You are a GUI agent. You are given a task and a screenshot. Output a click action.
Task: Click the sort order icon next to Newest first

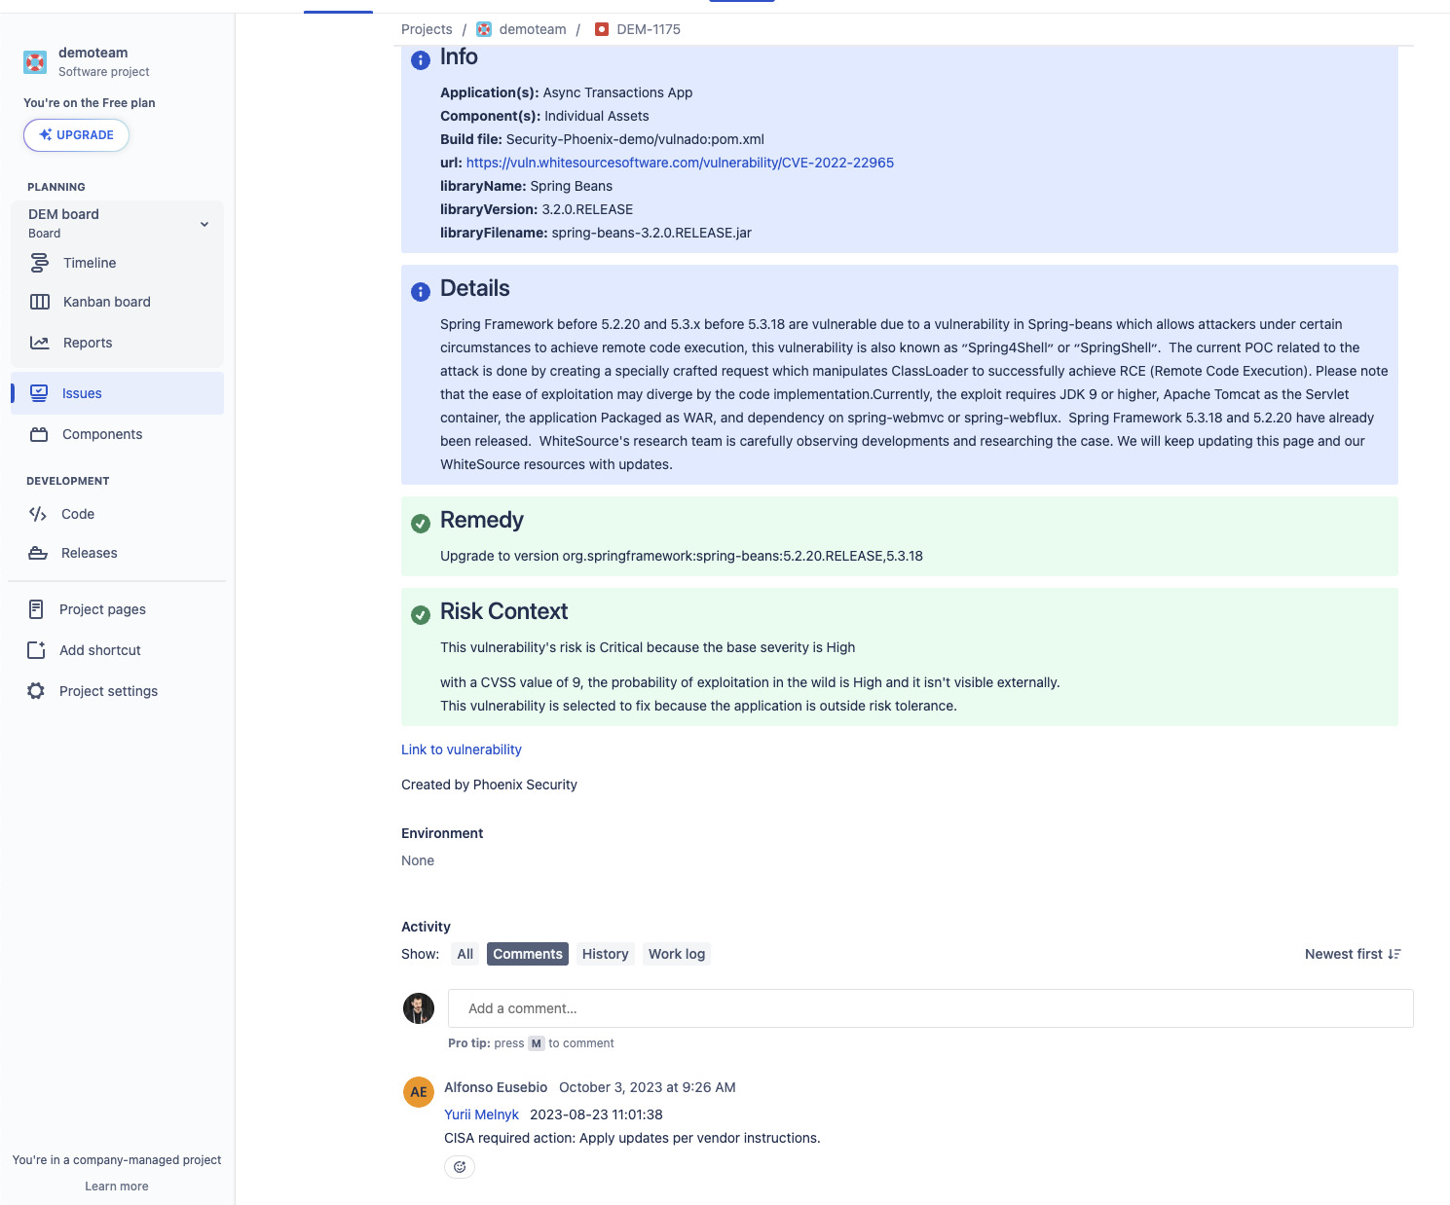coord(1394,954)
